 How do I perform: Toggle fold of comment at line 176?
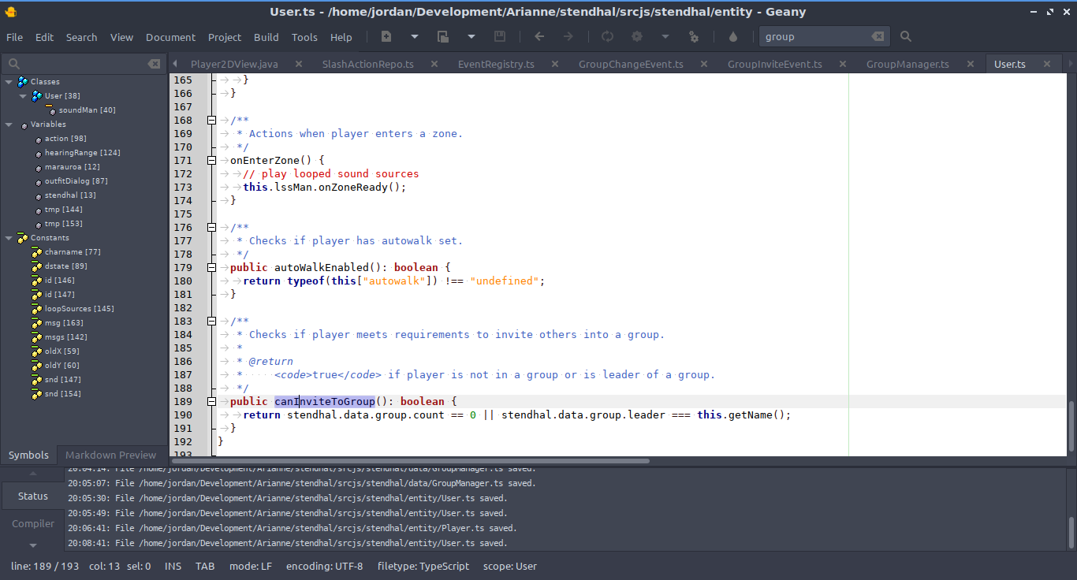point(211,227)
